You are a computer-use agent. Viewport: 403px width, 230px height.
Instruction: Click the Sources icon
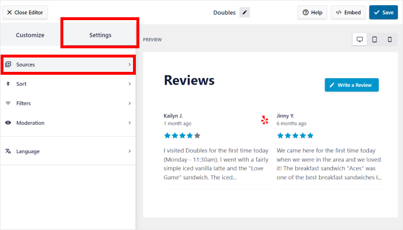tap(8, 64)
